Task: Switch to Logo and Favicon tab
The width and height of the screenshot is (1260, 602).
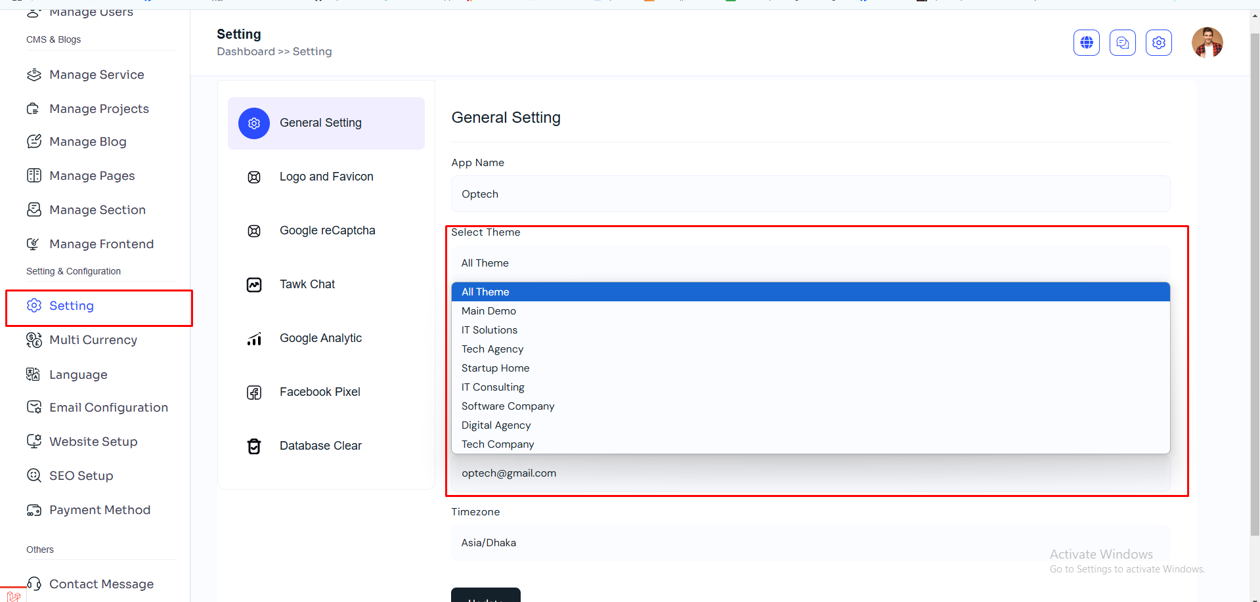Action: (x=326, y=177)
